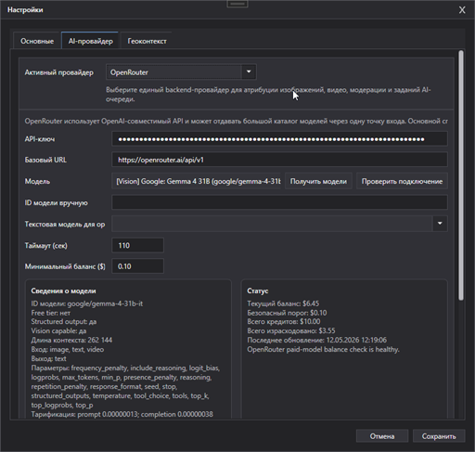Viewport: 475px width, 452px height.
Task: Click the 'Free tier: нет' line
Action: point(51,313)
